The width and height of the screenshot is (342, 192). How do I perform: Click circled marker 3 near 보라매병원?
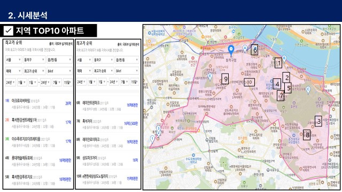pos(159,129)
